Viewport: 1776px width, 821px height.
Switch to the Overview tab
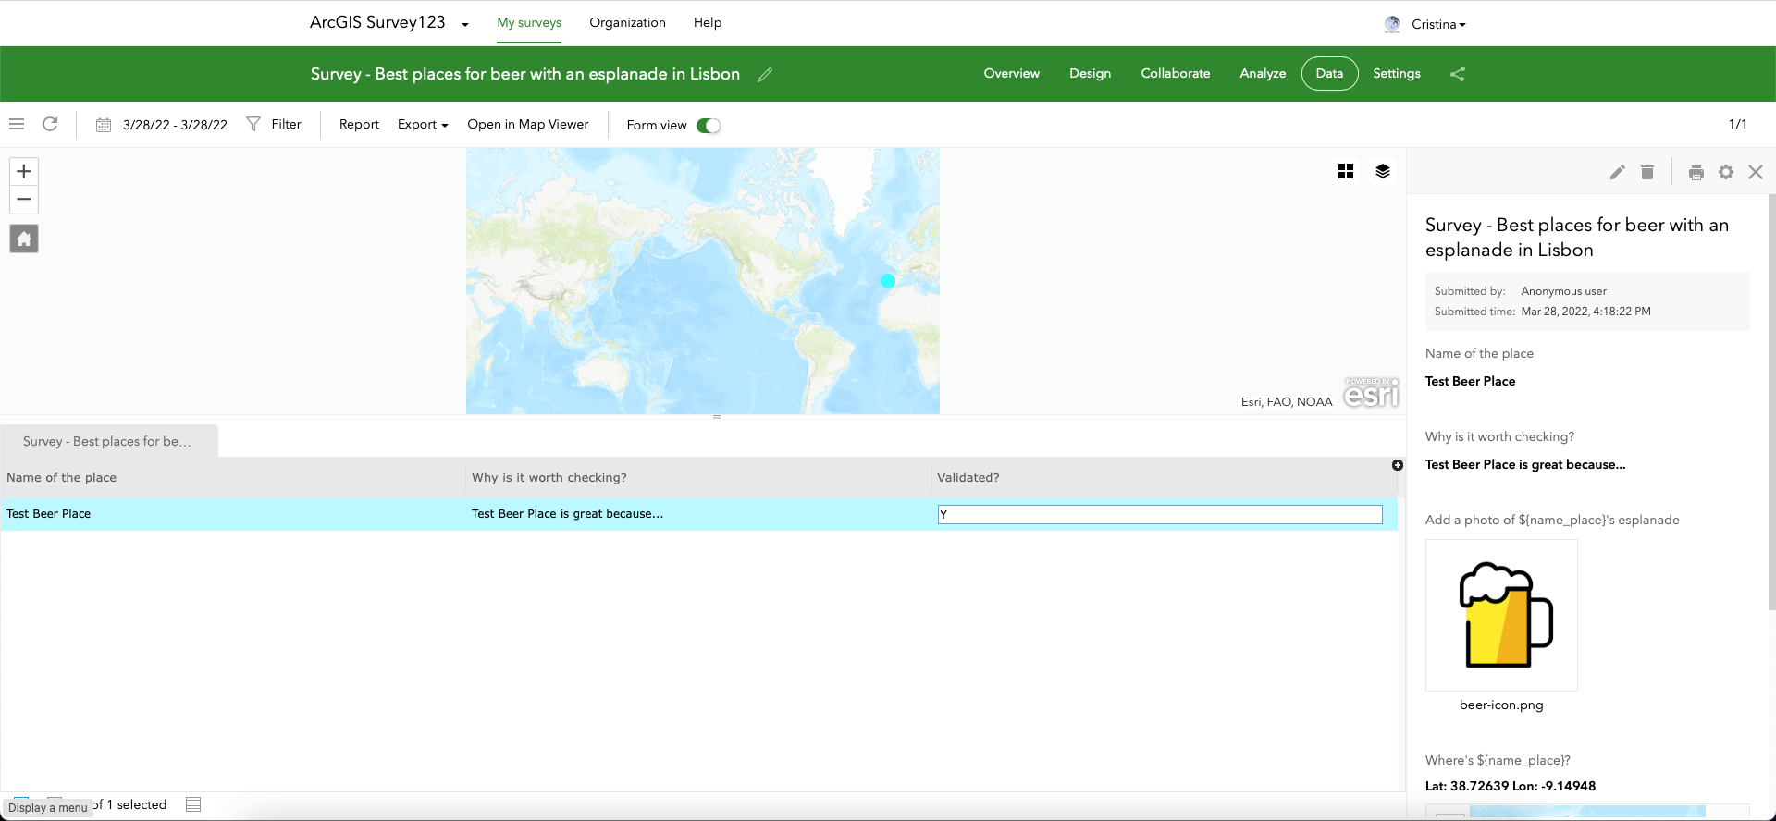point(1011,73)
